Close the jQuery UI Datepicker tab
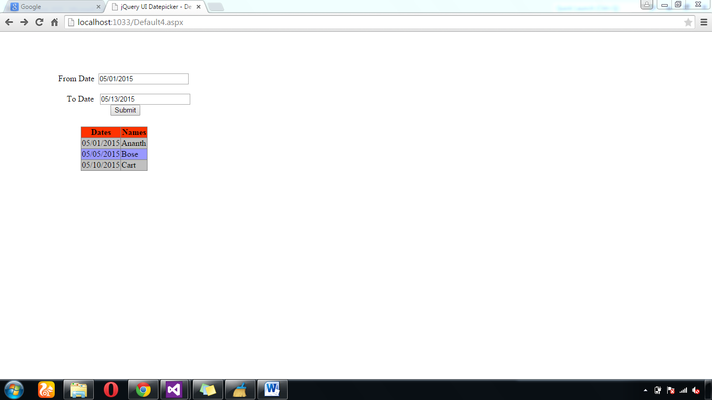This screenshot has height=400, width=712. coord(199,7)
